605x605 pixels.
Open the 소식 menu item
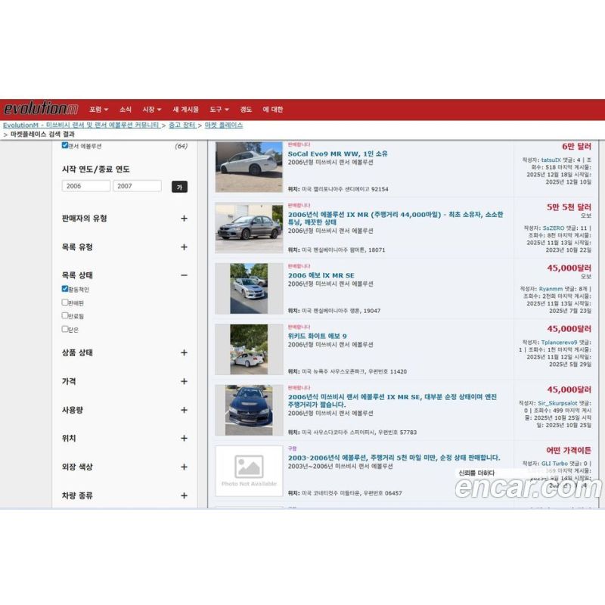click(126, 110)
